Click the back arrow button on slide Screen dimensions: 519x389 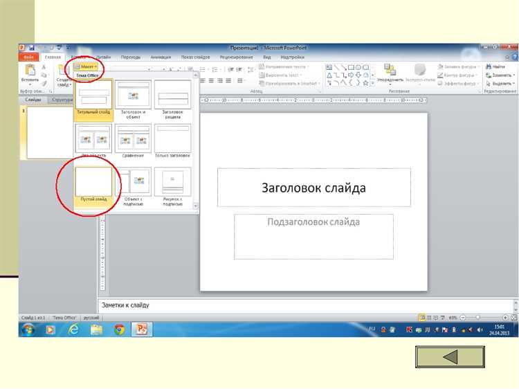tap(450, 357)
